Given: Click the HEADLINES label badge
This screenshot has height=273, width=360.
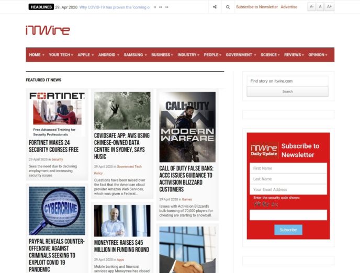Looking at the screenshot, I should (41, 7).
